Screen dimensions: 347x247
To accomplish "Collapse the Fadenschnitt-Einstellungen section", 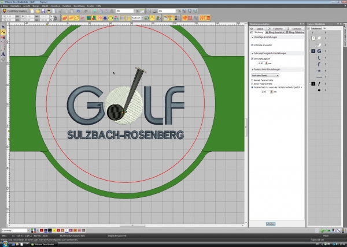I will pos(252,69).
